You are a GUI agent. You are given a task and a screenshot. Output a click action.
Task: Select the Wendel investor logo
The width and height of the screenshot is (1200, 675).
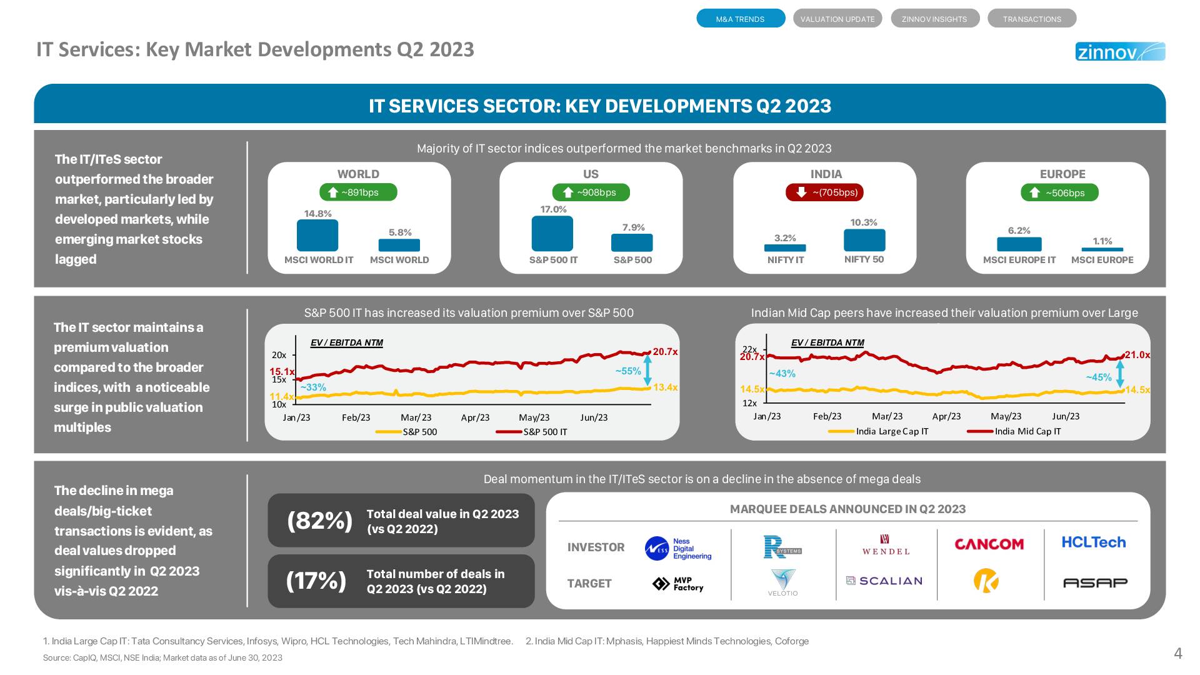pos(886,544)
